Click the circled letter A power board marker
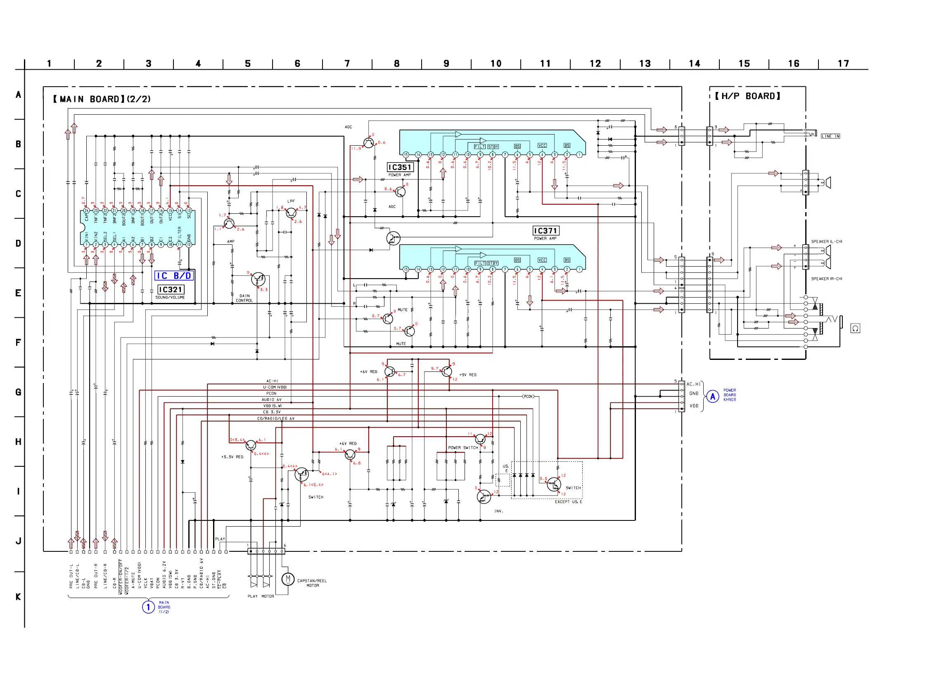This screenshot has height=695, width=925. tap(713, 396)
